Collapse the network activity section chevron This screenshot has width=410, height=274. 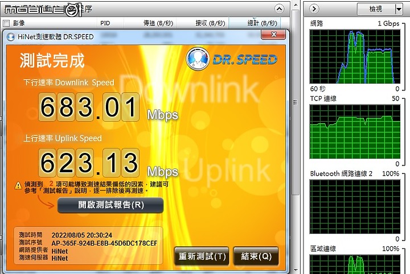coord(279,9)
